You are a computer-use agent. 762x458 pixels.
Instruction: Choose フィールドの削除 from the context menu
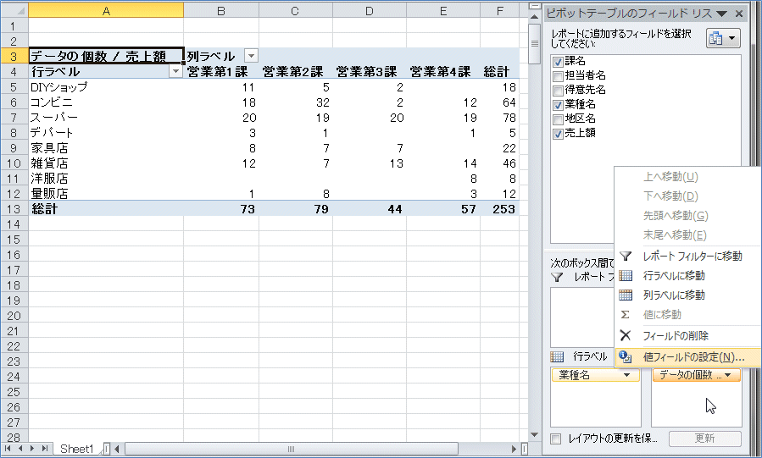tap(687, 335)
